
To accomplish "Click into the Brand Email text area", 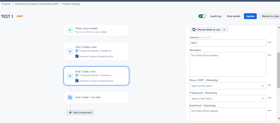I will pyautogui.click(x=228, y=114).
